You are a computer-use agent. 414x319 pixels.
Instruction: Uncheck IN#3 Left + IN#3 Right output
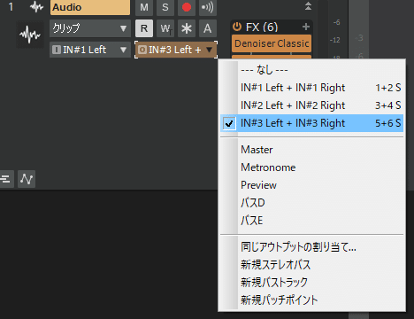pos(311,123)
